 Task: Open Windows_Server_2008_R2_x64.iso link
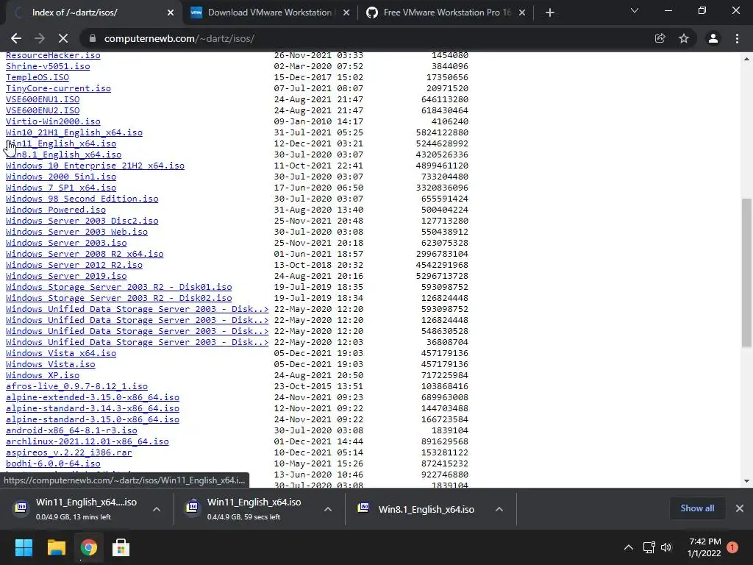[x=85, y=254]
